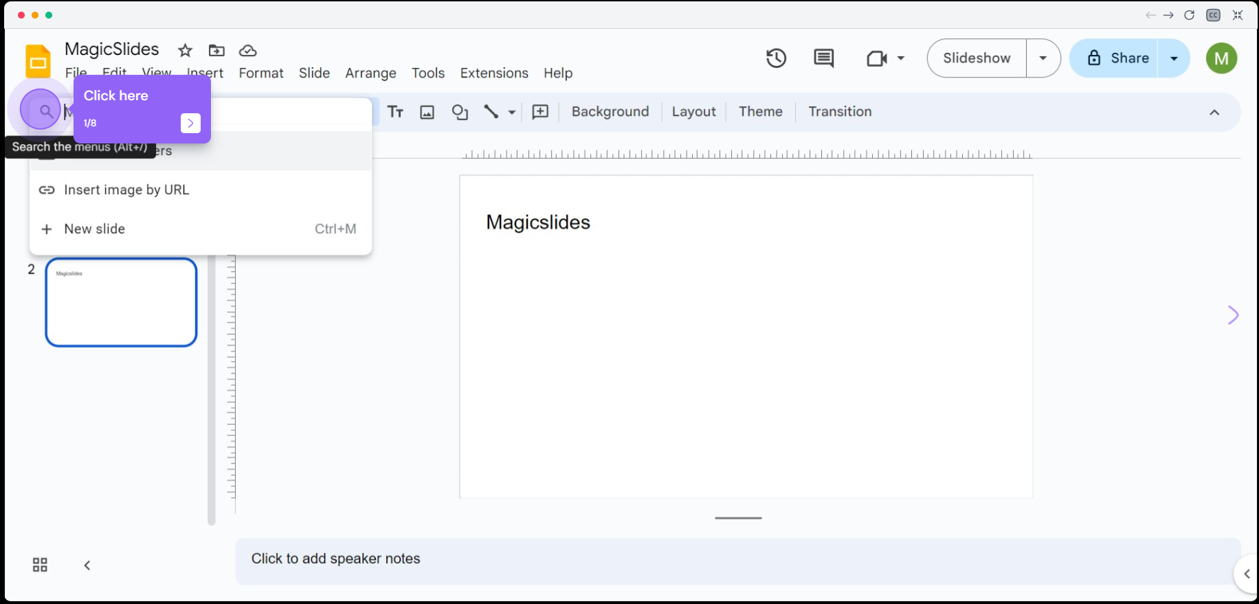Click the Share button
The width and height of the screenshot is (1259, 604).
[1117, 58]
